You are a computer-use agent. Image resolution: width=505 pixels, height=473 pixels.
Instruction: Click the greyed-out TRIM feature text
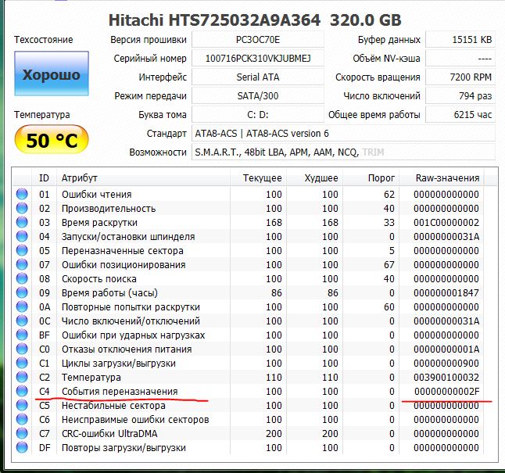pos(373,152)
